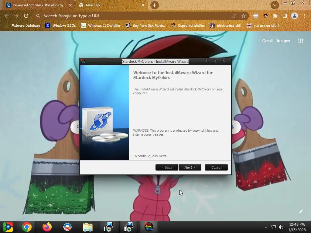Click the trans flag extension icon
This screenshot has width=311, height=233.
[x=256, y=16]
